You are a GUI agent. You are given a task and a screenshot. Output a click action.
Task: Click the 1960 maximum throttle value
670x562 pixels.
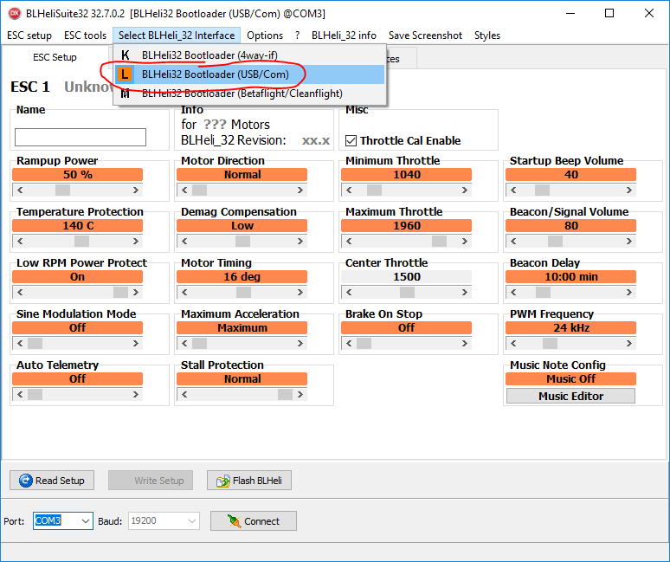tap(406, 226)
